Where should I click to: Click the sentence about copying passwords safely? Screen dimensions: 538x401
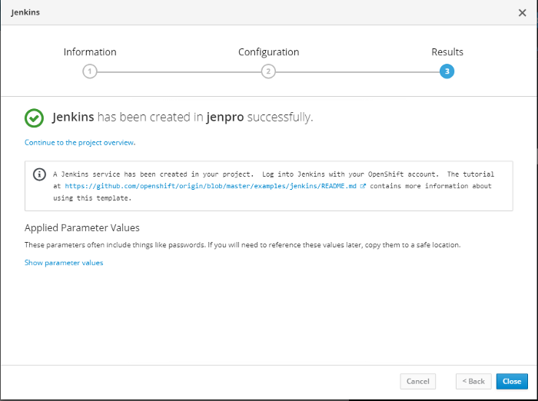pos(243,245)
